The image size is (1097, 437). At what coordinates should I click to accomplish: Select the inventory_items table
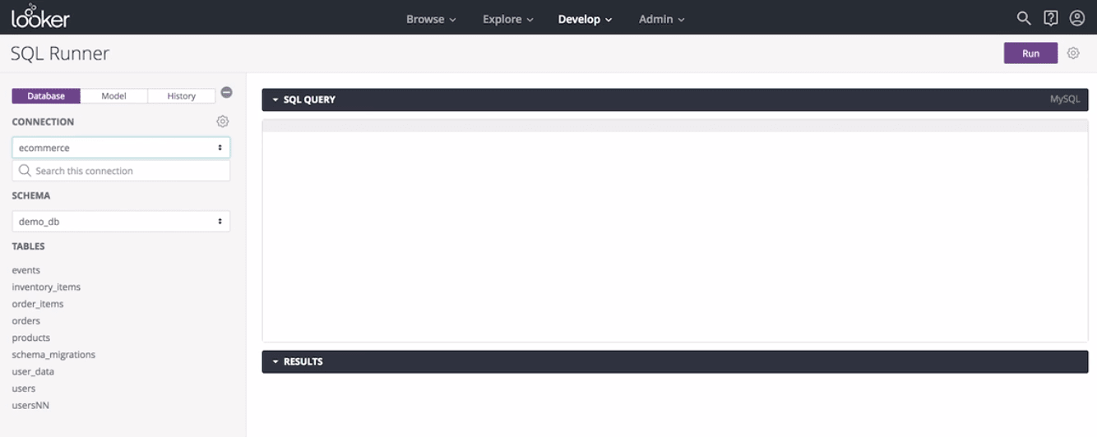click(46, 287)
